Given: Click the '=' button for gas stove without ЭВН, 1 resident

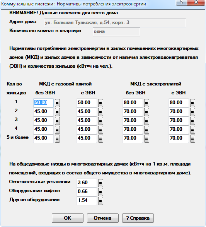Looking at the screenshot, I should click(x=57, y=103).
